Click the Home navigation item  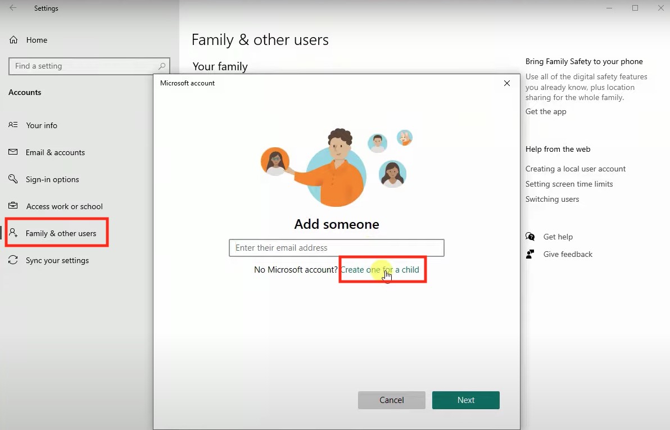pyautogui.click(x=37, y=40)
